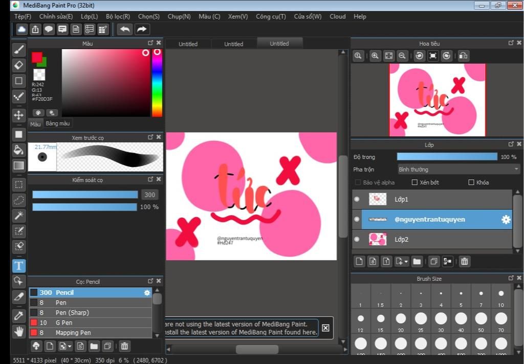
Task: Activate the Text tool
Action: (x=19, y=266)
